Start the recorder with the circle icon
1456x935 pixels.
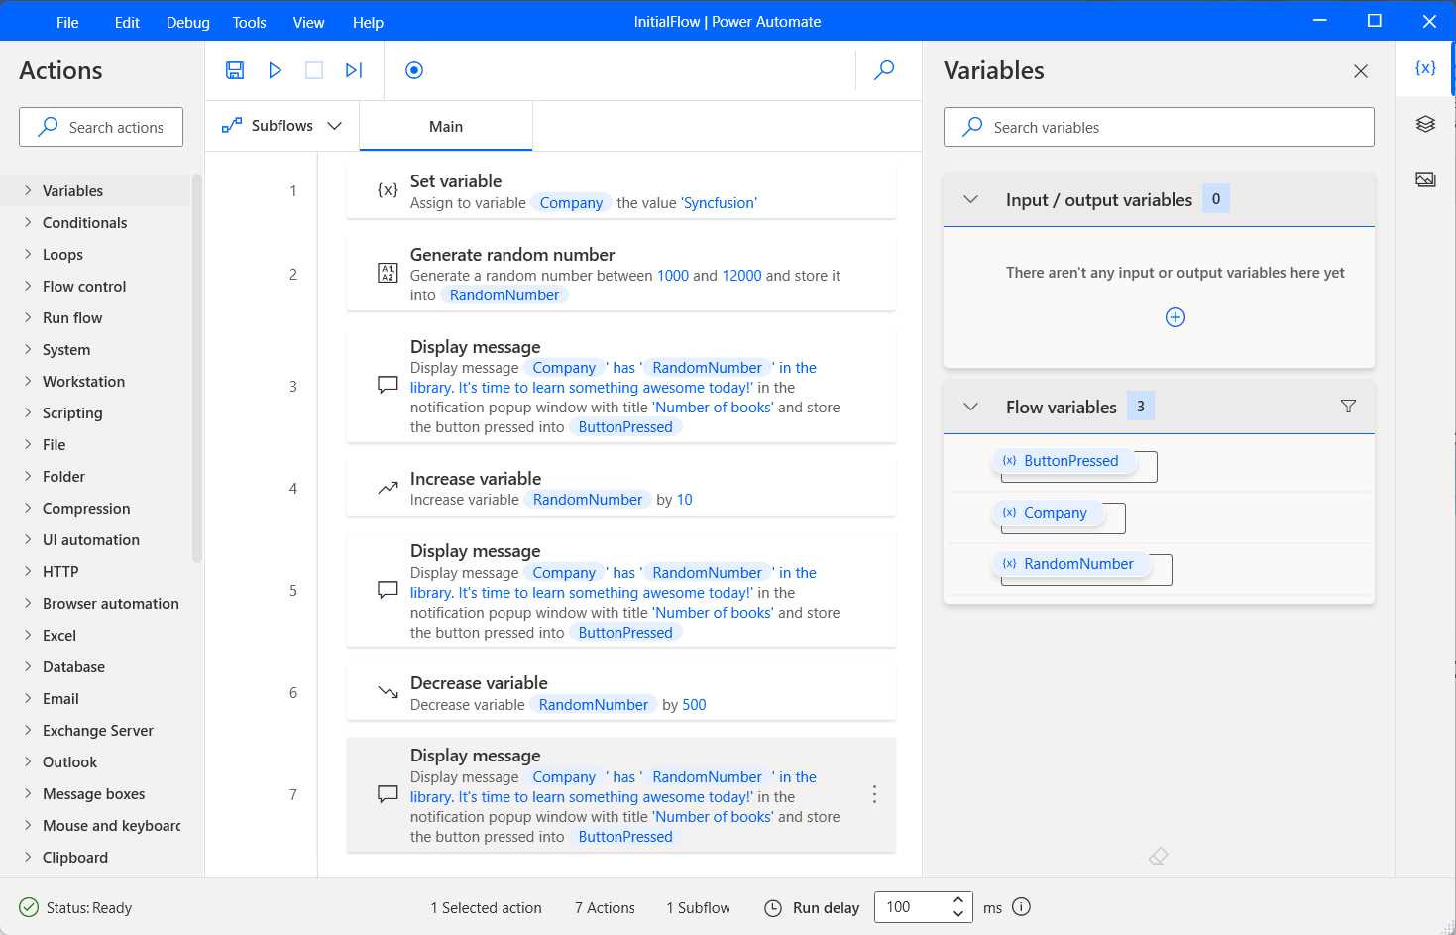coord(414,70)
